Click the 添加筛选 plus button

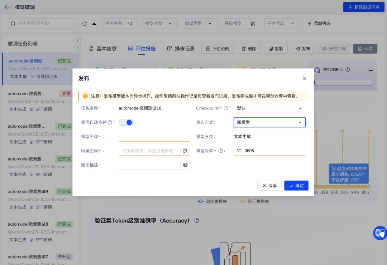(x=319, y=23)
